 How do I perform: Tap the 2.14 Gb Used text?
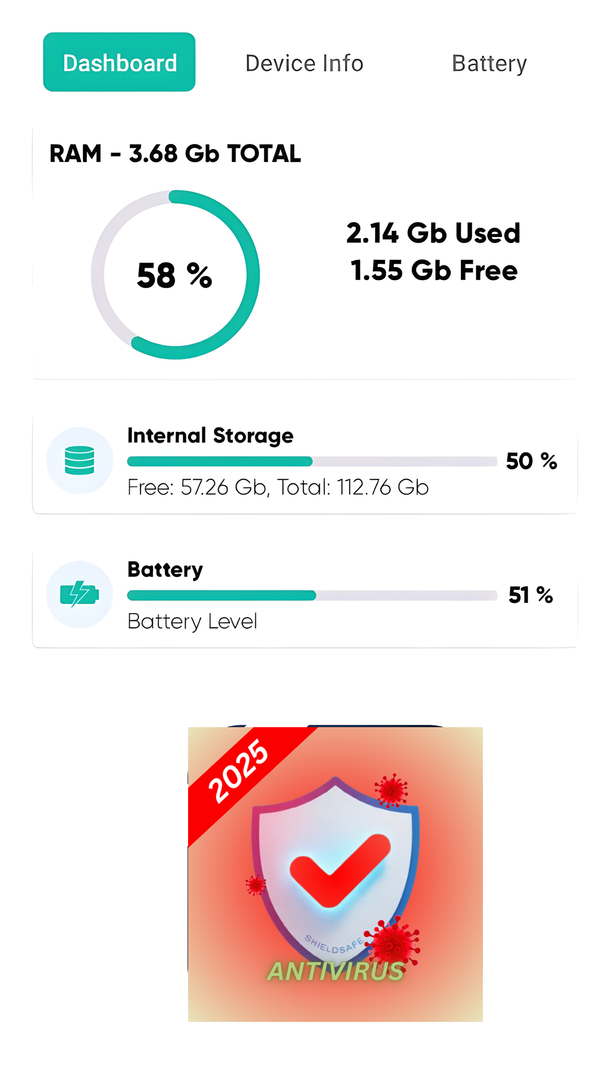click(433, 233)
